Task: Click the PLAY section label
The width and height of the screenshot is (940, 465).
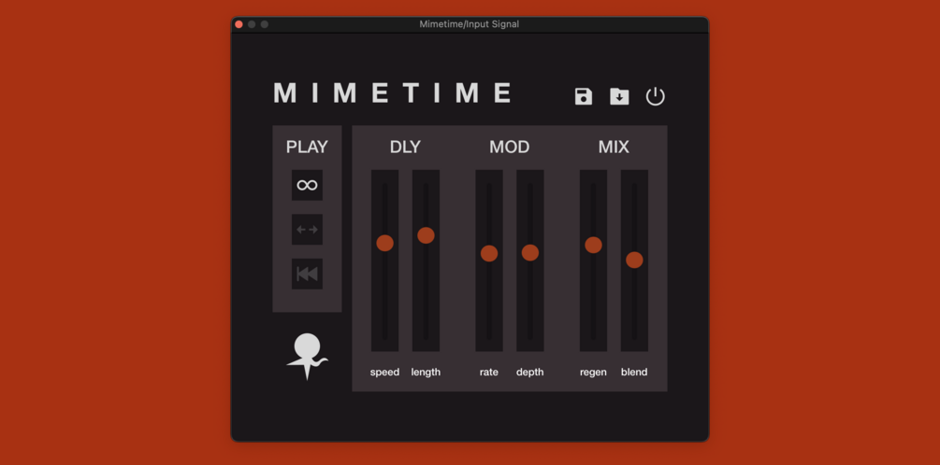Action: (307, 147)
